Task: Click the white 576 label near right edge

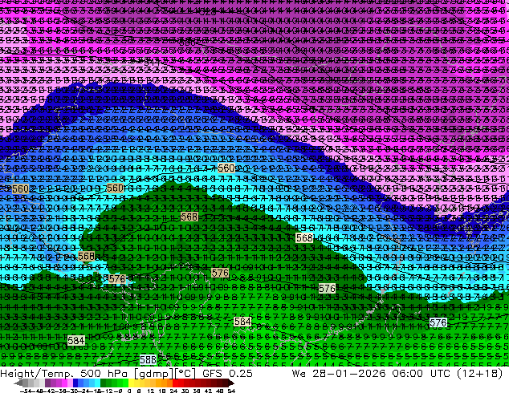Action: 438,322
